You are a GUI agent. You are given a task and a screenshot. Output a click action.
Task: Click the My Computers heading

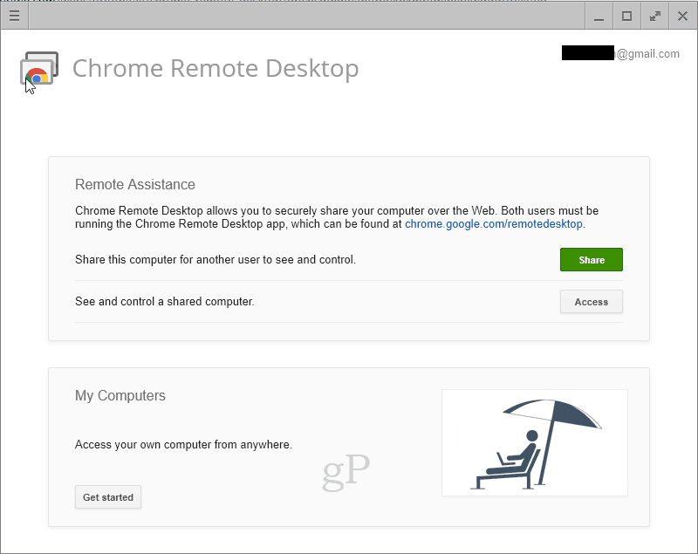pos(120,395)
